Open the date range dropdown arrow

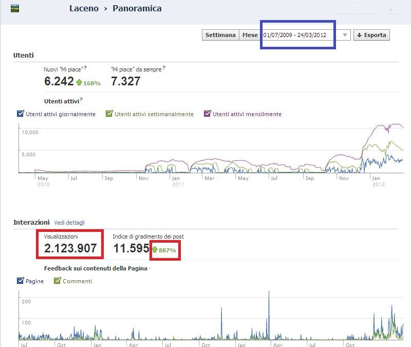[x=344, y=35]
